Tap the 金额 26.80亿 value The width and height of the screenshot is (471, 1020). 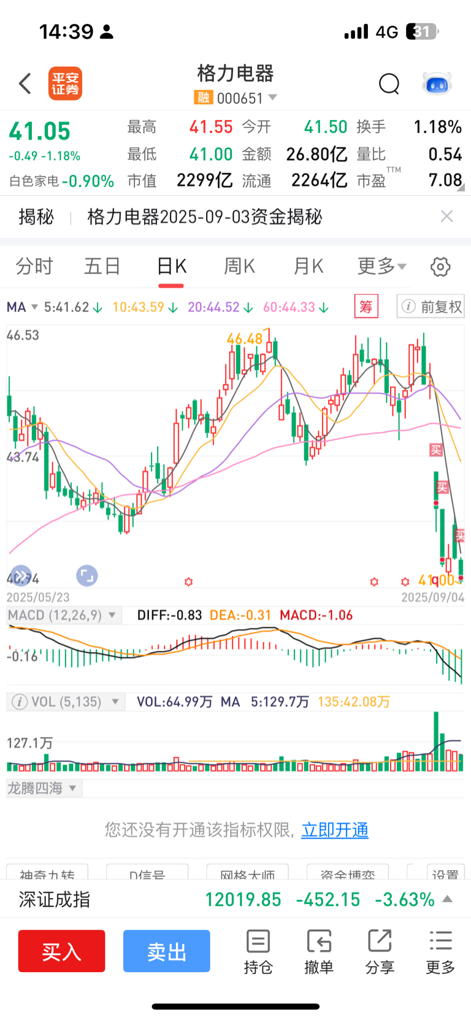[317, 154]
